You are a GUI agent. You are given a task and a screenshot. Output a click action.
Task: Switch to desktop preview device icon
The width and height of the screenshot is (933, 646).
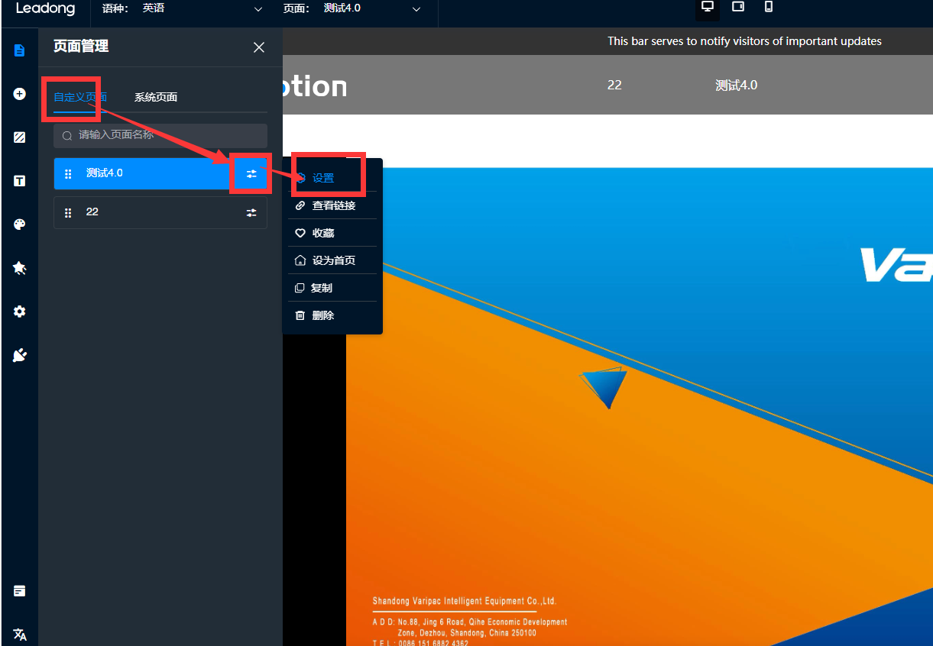pos(708,8)
